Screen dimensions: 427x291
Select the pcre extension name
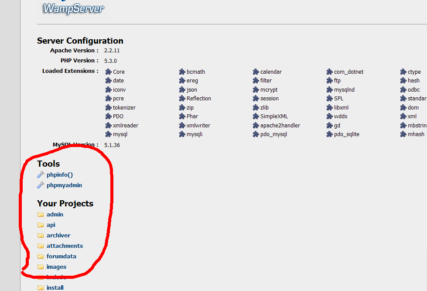[119, 99]
